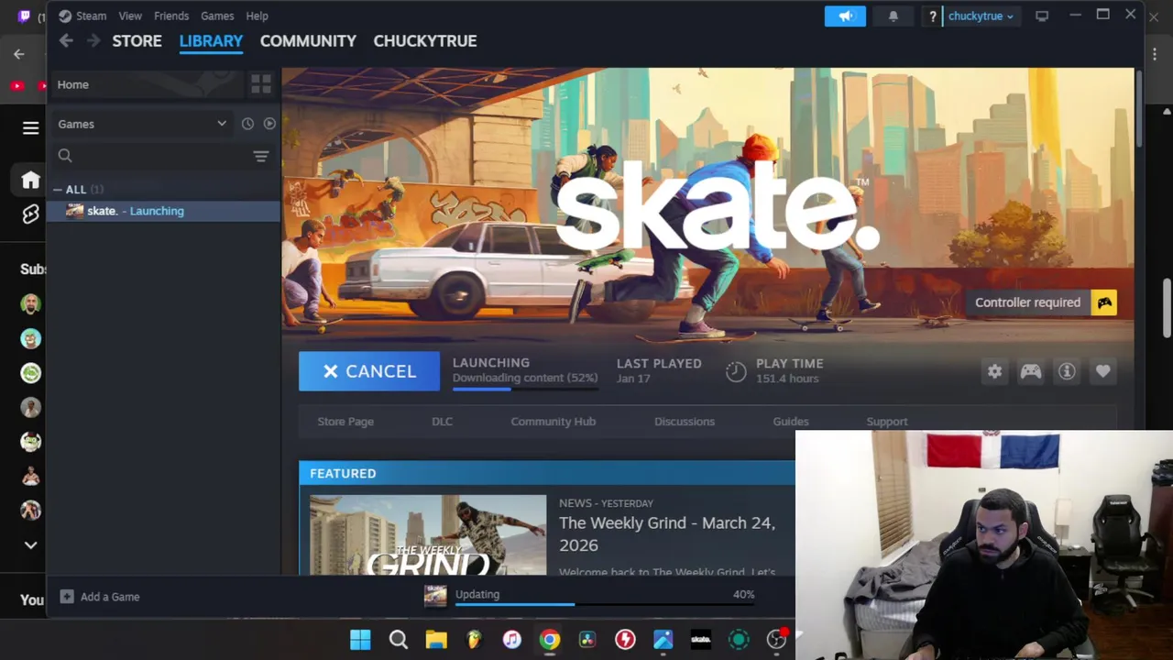The width and height of the screenshot is (1173, 660).
Task: Click the Steam announcements megaphone button
Action: tap(845, 16)
